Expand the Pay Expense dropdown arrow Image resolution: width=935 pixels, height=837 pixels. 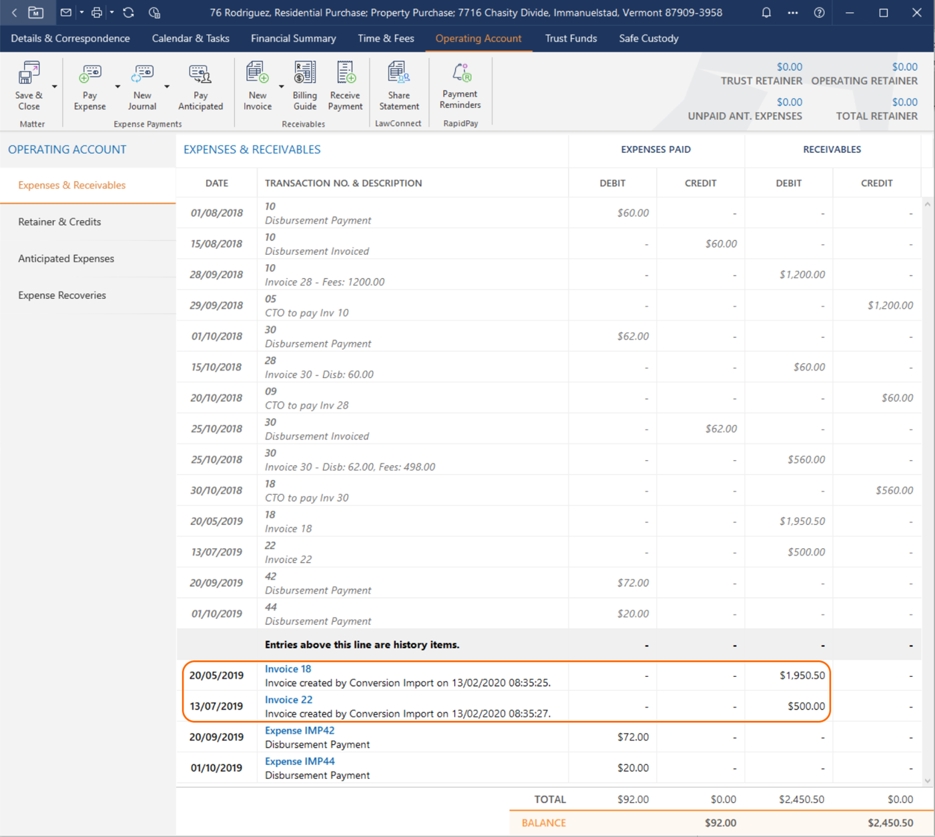pyautogui.click(x=117, y=87)
